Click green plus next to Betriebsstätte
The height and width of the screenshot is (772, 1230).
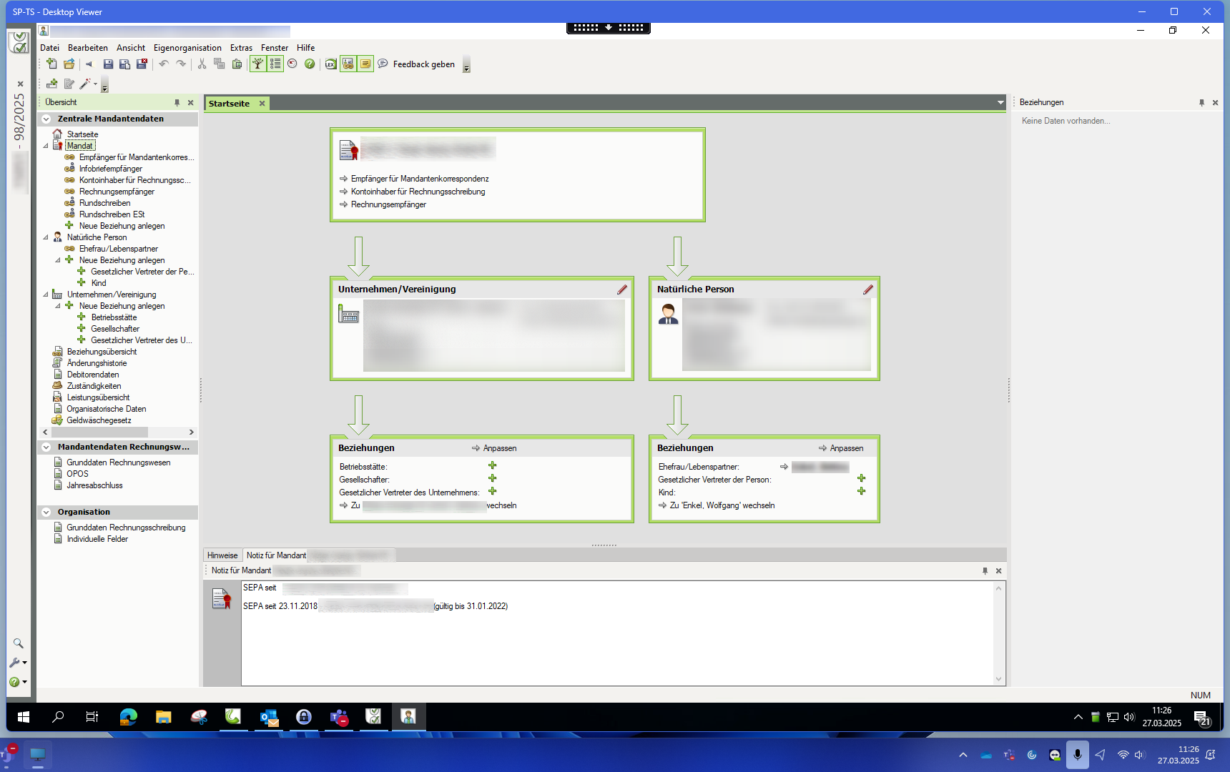(493, 466)
